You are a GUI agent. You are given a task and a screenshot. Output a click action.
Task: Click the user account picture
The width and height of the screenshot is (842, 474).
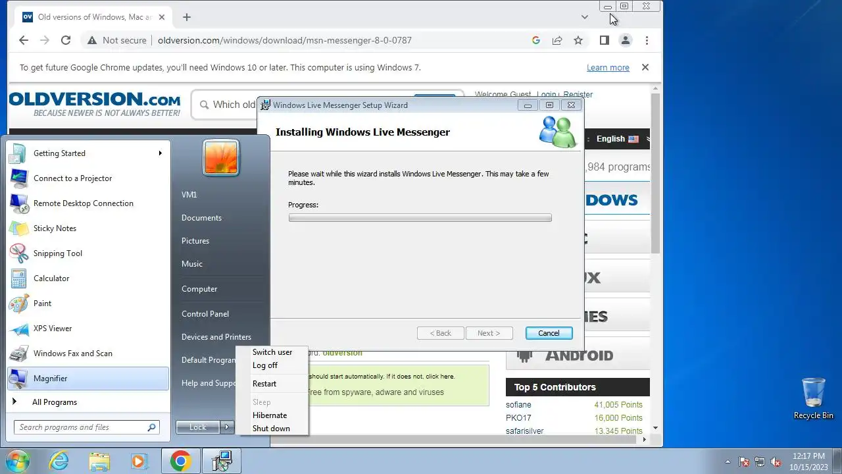pyautogui.click(x=221, y=158)
